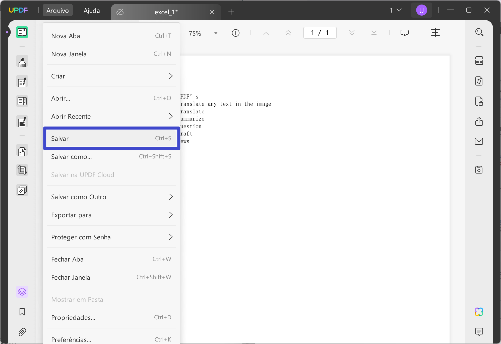Viewport: 501px width, 344px height.
Task: Choose Abrir... menu item
Action: (111, 98)
